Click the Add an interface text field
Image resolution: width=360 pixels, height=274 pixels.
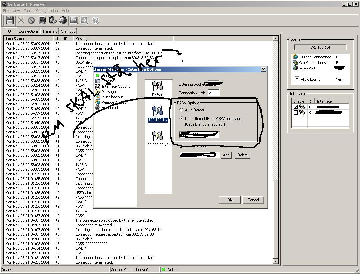[x=199, y=155]
